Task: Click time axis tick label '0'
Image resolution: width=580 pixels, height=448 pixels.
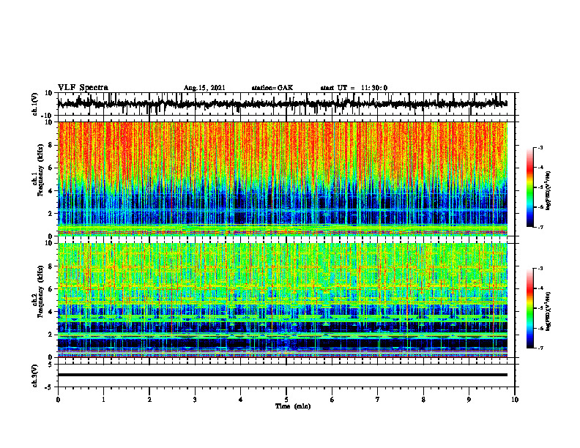Action: (x=58, y=400)
